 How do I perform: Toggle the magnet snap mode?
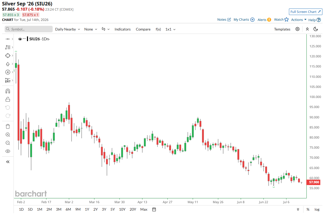[8, 91]
